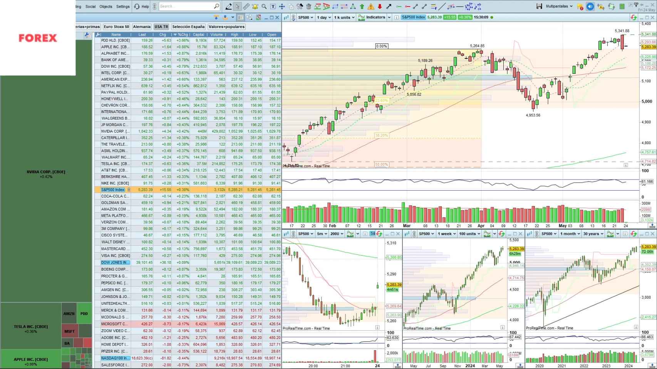
Task: Click the green up-arrow buy icon
Action: pos(362,6)
